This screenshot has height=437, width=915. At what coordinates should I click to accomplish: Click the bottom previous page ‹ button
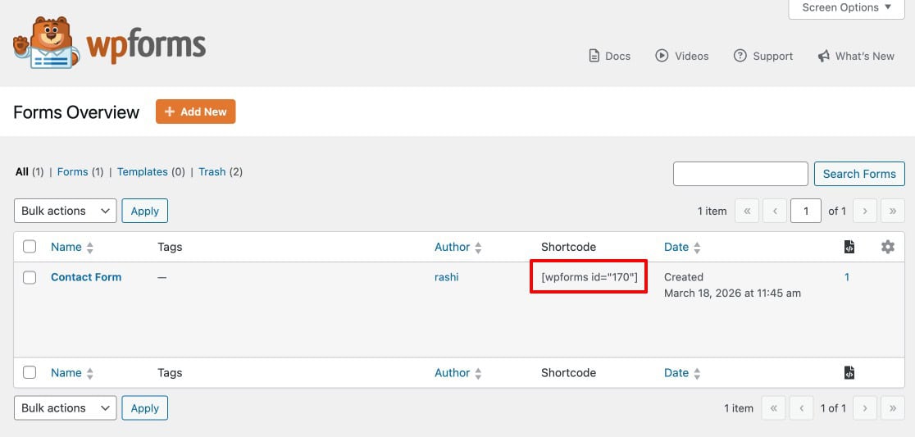coord(802,407)
